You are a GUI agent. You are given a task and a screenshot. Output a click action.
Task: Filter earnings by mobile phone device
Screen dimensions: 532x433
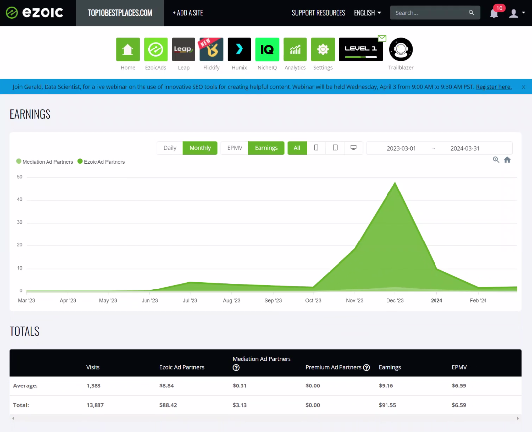click(x=316, y=148)
